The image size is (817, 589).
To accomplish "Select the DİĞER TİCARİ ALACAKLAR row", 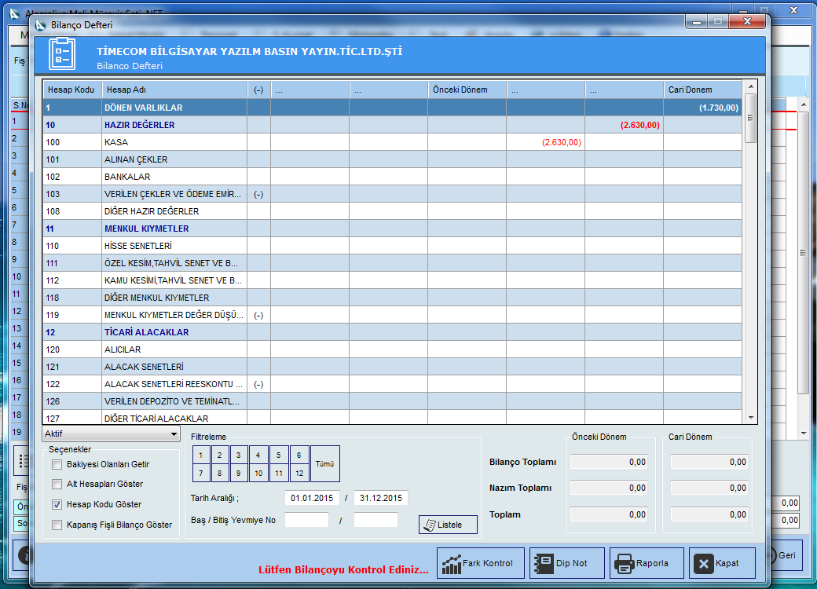I will 392,418.
